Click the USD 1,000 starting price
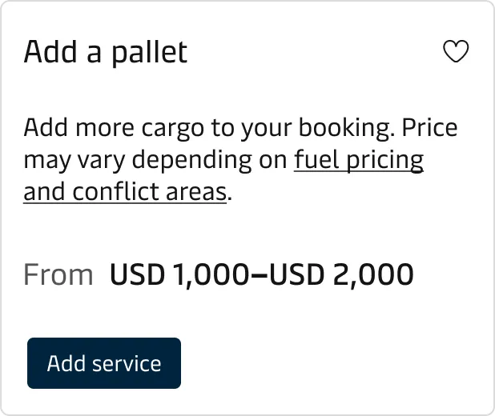This screenshot has height=416, width=495. [179, 275]
